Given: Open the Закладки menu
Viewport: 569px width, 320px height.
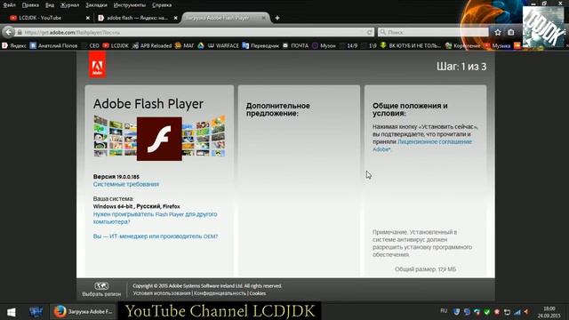Looking at the screenshot, I should coord(96,5).
